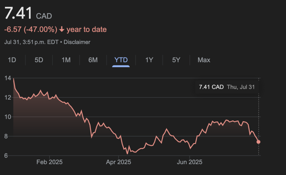Select the 6M time range

tap(93, 60)
